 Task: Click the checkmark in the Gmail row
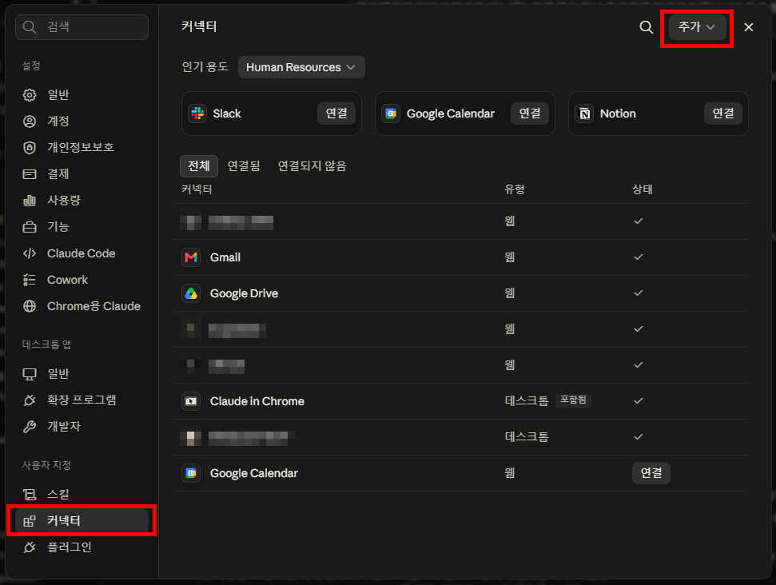coord(639,257)
